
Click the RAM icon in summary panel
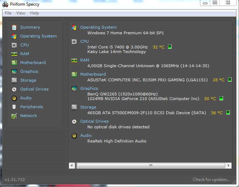click(74, 60)
